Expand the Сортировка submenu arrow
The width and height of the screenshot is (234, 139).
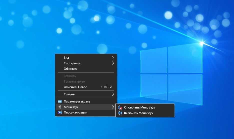(113, 63)
